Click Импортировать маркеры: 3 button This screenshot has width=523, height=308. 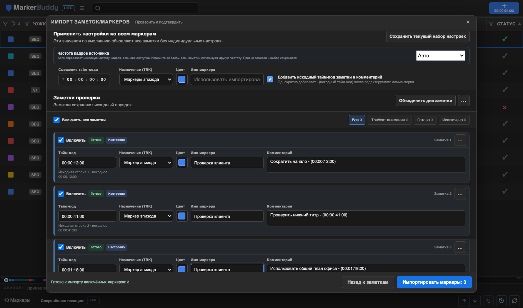click(x=434, y=282)
